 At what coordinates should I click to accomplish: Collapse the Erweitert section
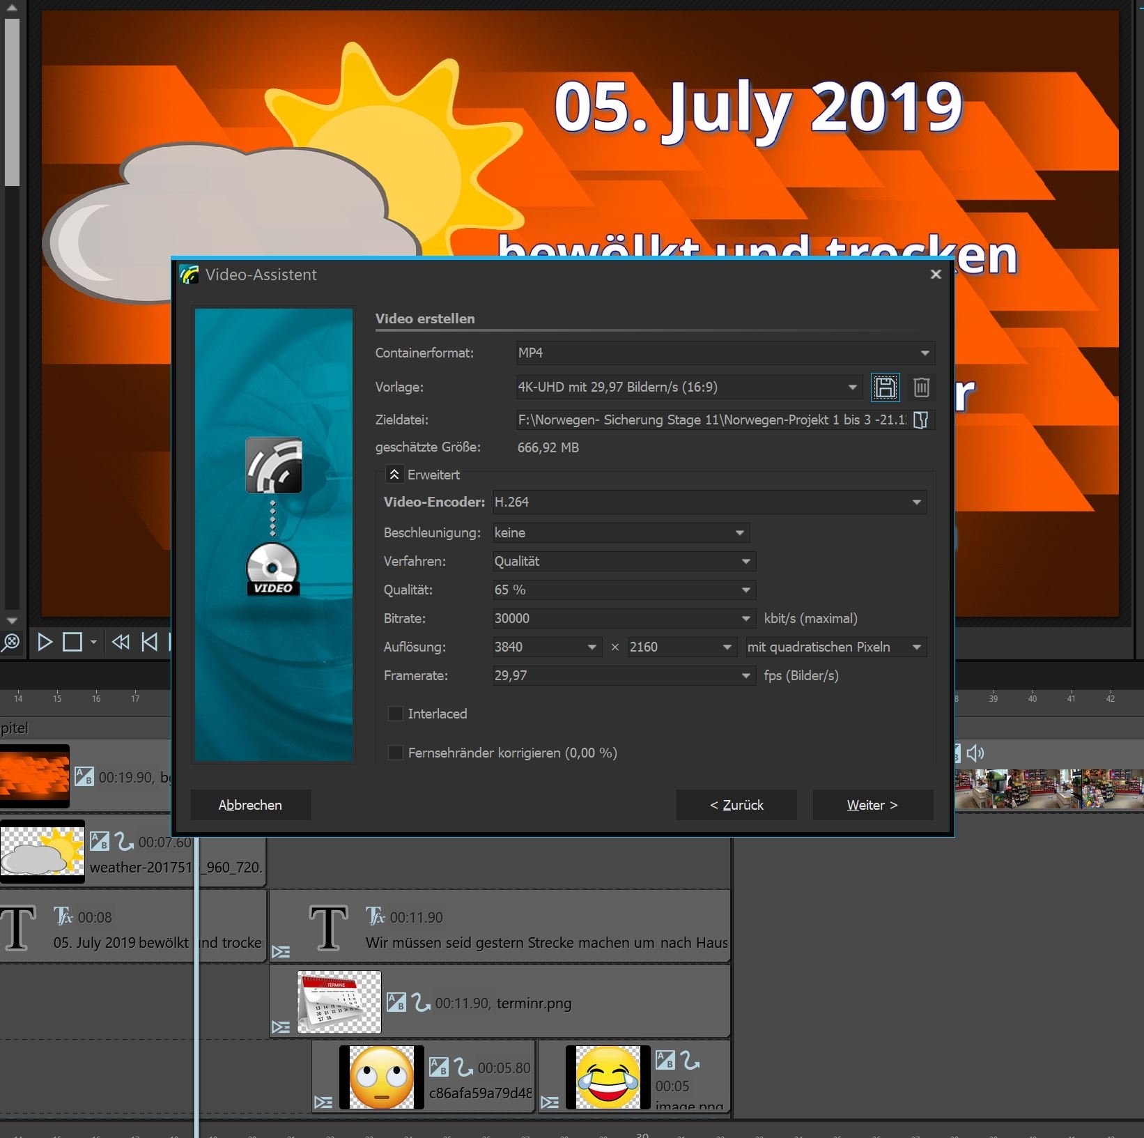[x=394, y=475]
